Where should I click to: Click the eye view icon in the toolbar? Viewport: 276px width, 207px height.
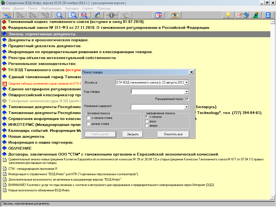pyautogui.click(x=175, y=15)
